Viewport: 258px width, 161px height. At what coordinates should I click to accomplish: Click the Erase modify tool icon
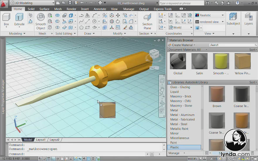point(125,28)
